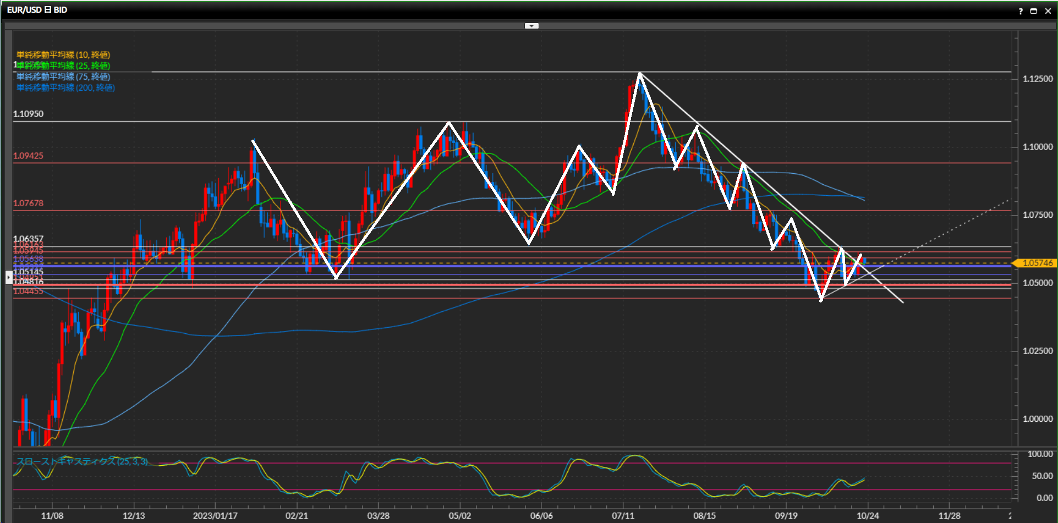
Task: Expand the top toolbar dropdown arrow
Action: point(531,26)
